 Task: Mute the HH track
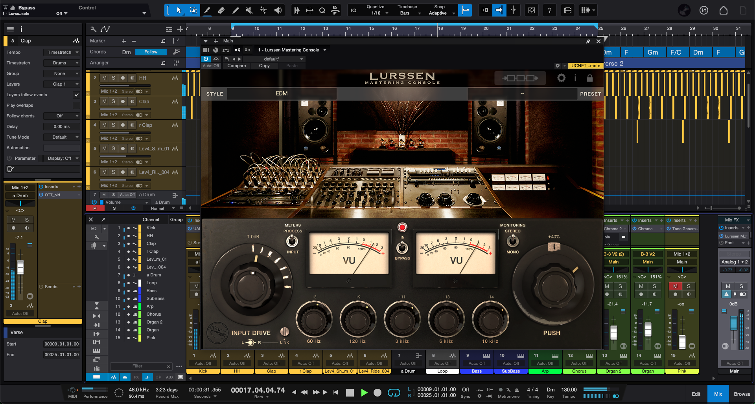104,78
